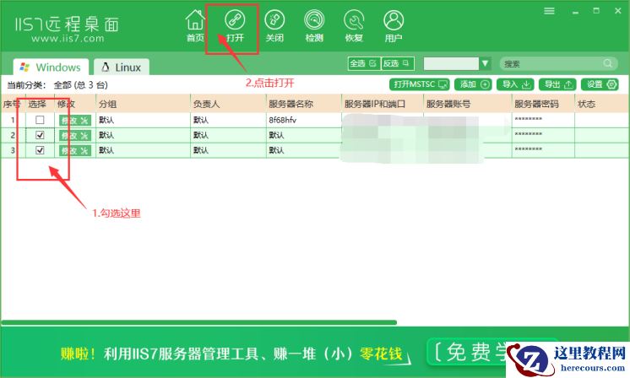630x378 pixels.
Task: Check the checkbox in row 1
Action: point(40,120)
